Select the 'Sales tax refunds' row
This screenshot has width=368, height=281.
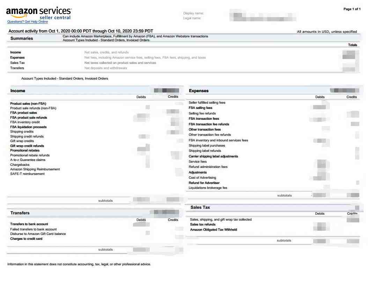(x=203, y=224)
